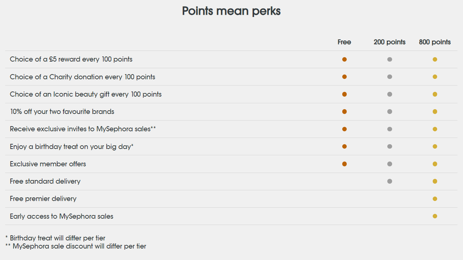Click the gold dot for Early access row
The image size is (463, 260).
pos(435,216)
